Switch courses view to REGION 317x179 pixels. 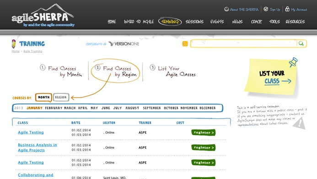[61, 98]
